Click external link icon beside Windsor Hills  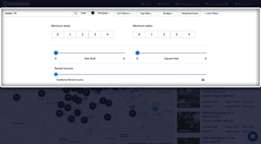pyautogui.click(x=219, y=116)
